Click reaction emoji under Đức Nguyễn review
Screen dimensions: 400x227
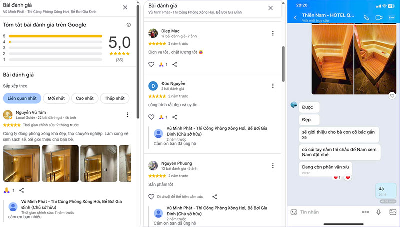pos(161,117)
